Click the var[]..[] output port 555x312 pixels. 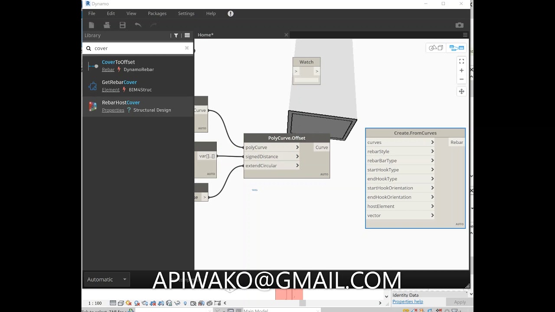[x=207, y=156]
